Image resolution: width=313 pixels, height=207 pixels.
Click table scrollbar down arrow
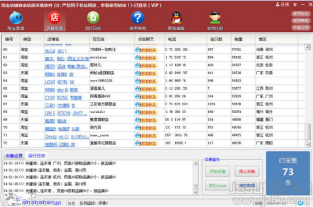(307, 144)
